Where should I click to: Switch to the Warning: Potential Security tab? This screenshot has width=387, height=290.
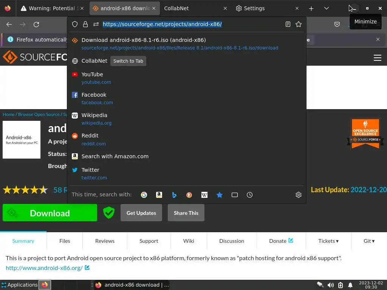coord(52,8)
